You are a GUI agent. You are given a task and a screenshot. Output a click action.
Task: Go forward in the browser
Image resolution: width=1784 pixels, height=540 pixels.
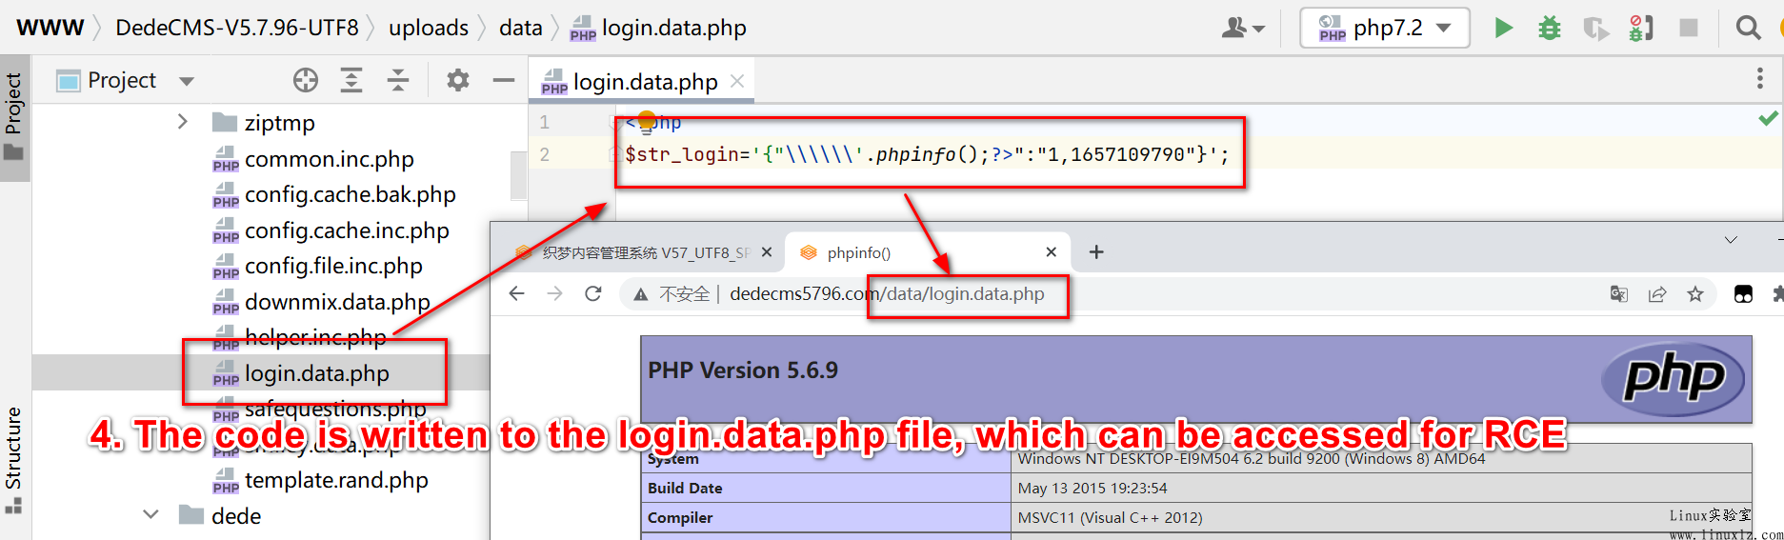[x=555, y=293]
